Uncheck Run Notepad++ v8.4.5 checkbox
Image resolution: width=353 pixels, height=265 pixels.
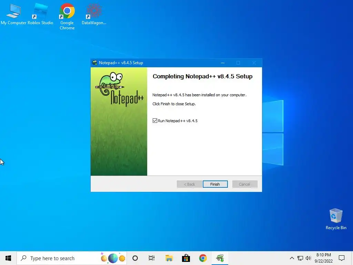pos(155,121)
